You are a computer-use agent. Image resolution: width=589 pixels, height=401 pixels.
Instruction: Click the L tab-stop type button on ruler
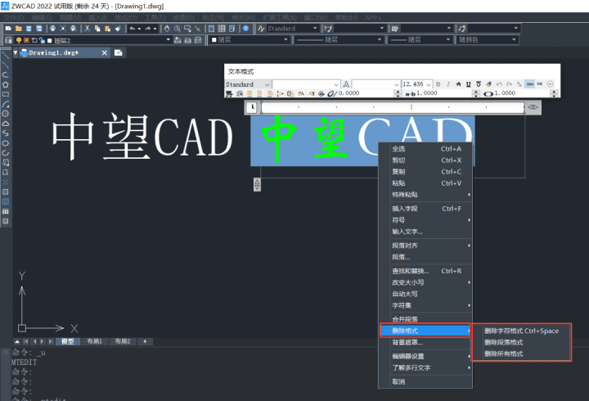click(x=253, y=107)
